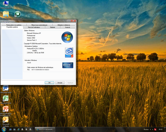Click the red tray icon near the clock
The height and width of the screenshot is (132, 166).
[x=155, y=129]
